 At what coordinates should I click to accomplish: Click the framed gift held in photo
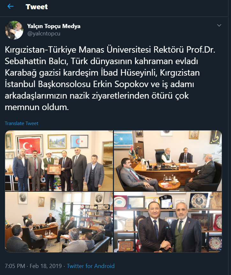(54, 169)
